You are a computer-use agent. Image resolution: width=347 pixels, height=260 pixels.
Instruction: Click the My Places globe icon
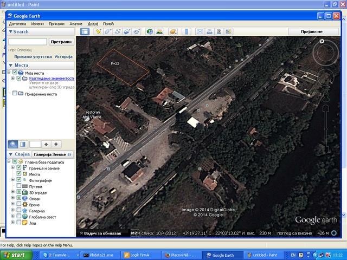point(21,73)
